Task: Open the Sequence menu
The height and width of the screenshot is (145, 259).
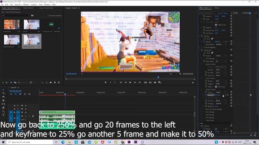Action: pyautogui.click(x=18, y=4)
